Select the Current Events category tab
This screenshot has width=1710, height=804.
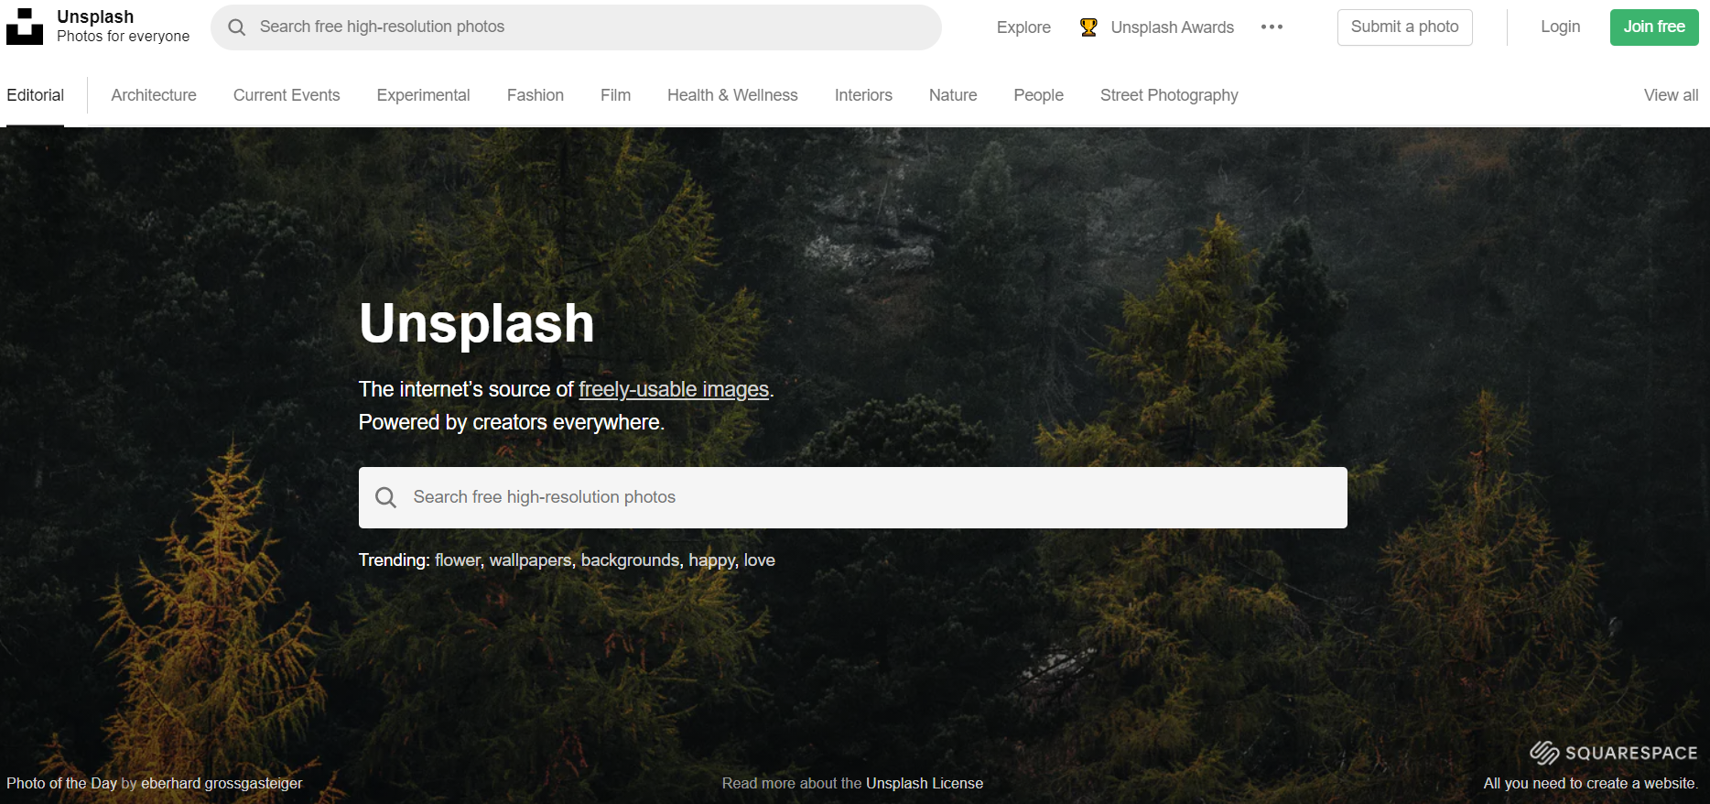click(287, 95)
